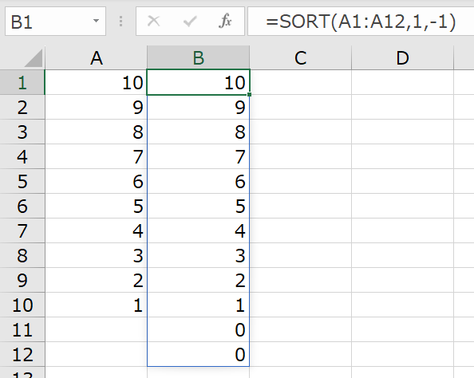474x378 pixels.
Task: Click cell B9 containing 2
Action: point(199,280)
